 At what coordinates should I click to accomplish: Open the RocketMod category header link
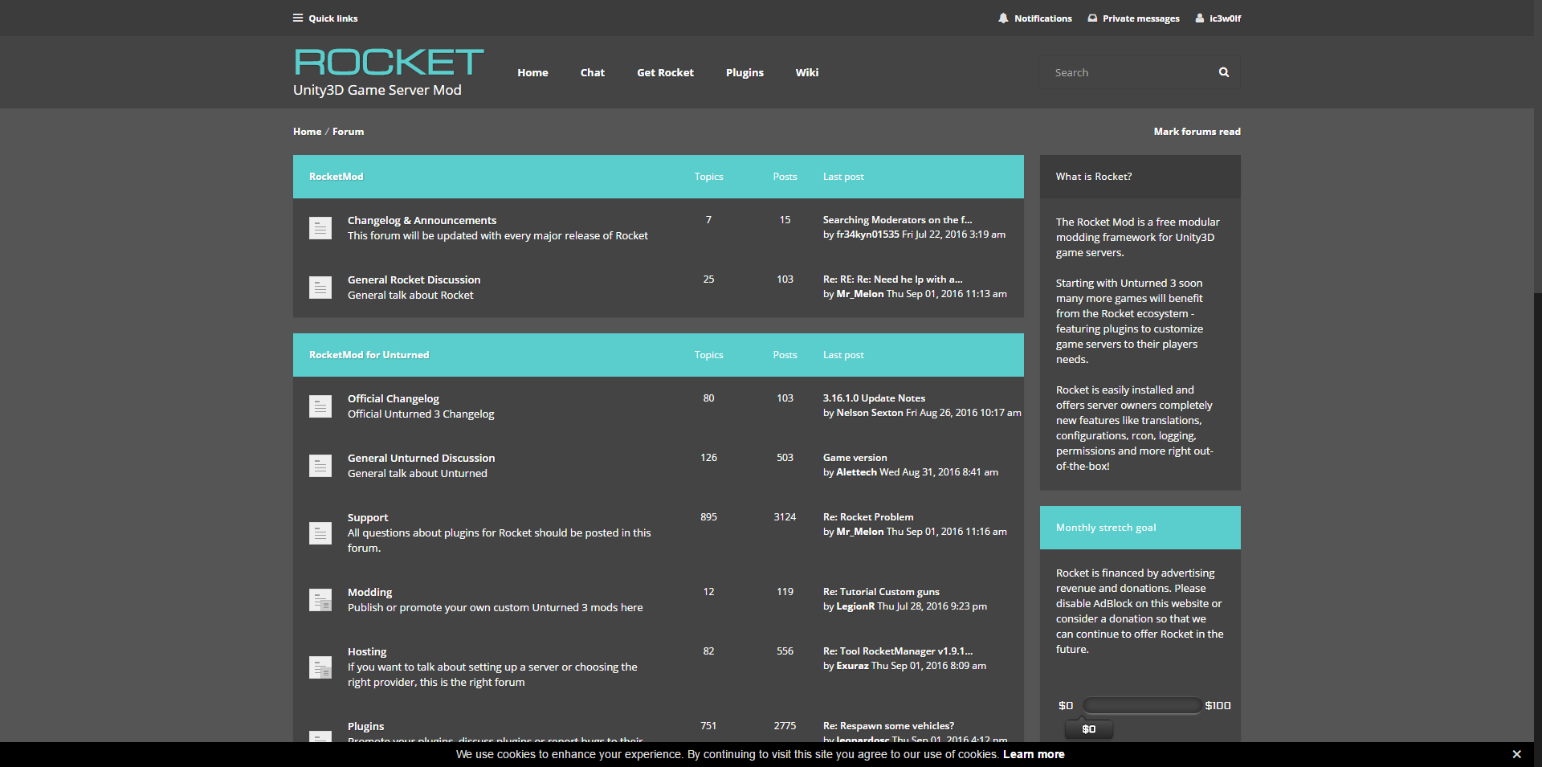(336, 177)
